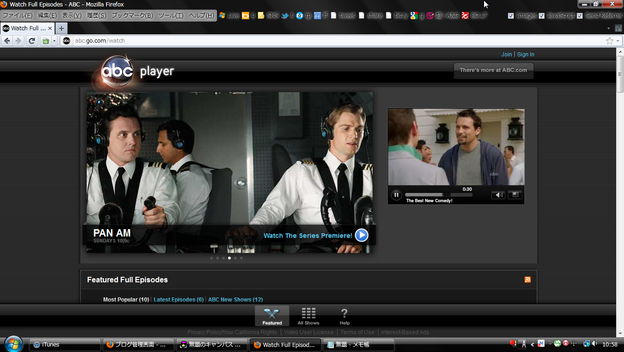The image size is (624, 352).
Task: Switch to the メモ帳 taskbar window
Action: click(359, 345)
